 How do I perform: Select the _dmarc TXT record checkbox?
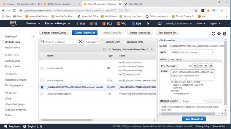tap(42, 94)
